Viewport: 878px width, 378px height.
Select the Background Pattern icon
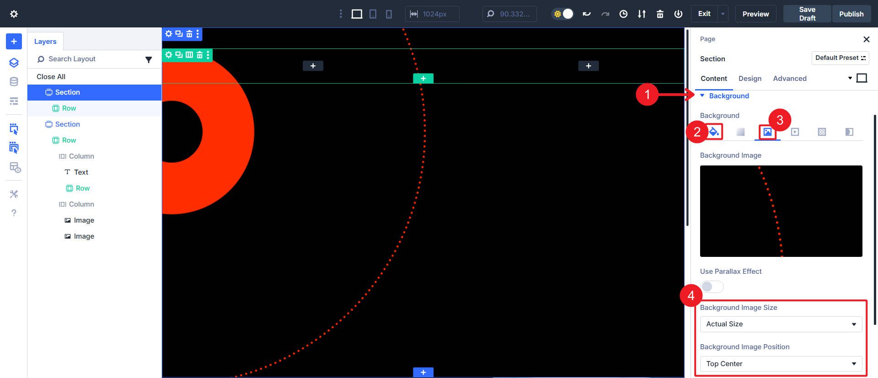822,132
